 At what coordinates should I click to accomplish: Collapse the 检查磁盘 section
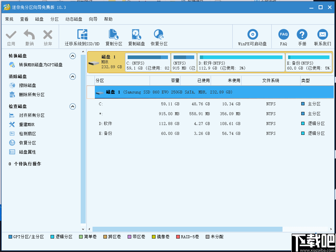click(x=73, y=106)
